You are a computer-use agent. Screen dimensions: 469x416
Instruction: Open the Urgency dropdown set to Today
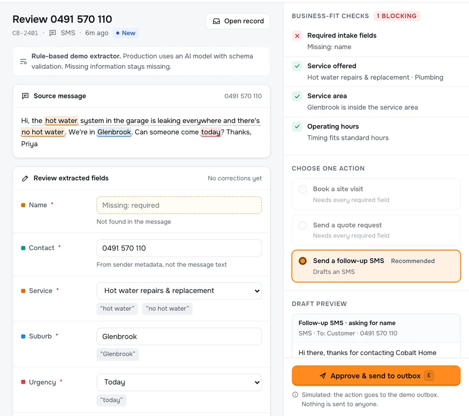click(179, 382)
